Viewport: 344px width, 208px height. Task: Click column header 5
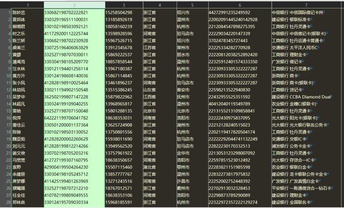193,5
